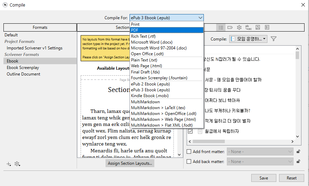Open the table of contents page icon tab
The height and width of the screenshot is (186, 309).
coord(267,27)
